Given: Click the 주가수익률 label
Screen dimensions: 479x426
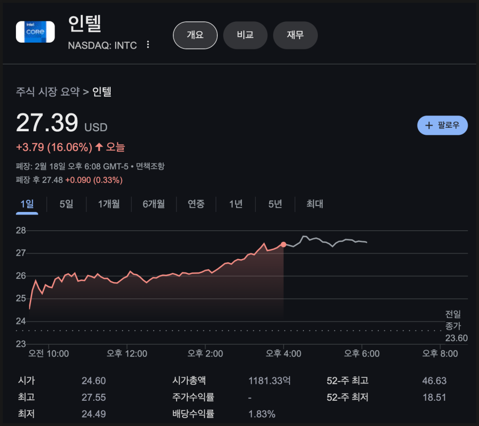Looking at the screenshot, I should 193,397.
